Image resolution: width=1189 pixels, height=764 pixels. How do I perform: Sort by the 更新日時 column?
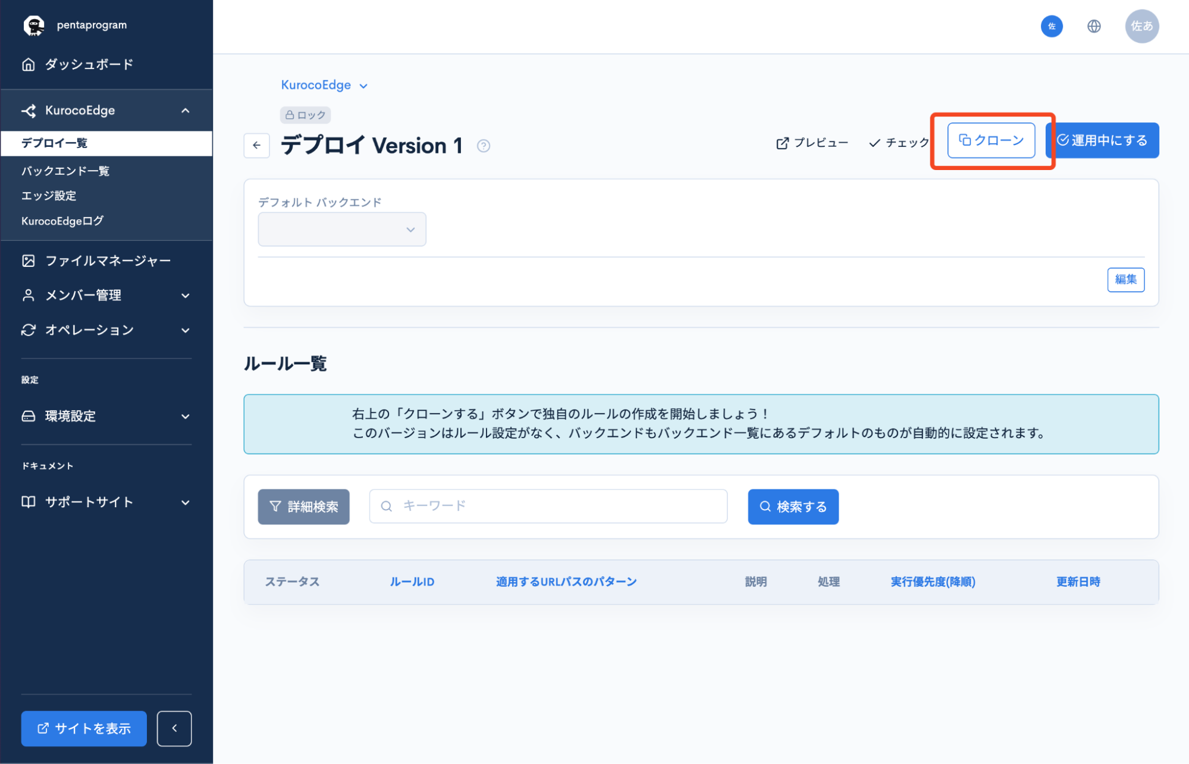pyautogui.click(x=1078, y=582)
